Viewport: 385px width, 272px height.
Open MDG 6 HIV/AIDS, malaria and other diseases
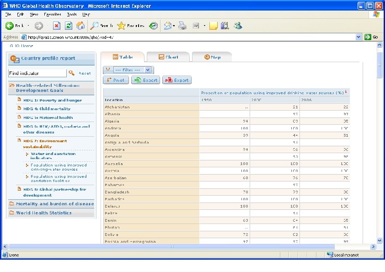click(x=57, y=129)
